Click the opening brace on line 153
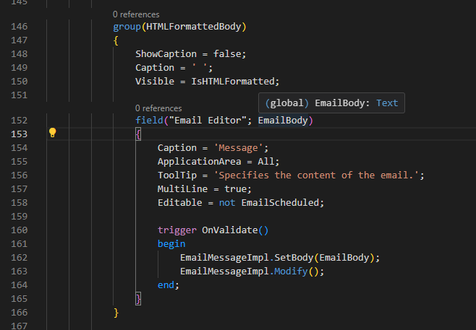Viewport: 476px width, 330px height. pos(138,134)
